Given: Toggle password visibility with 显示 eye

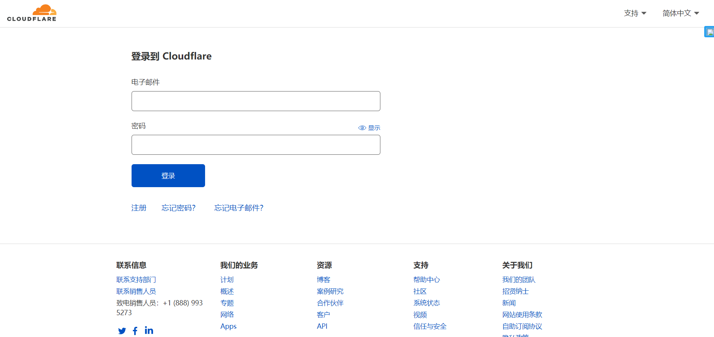Looking at the screenshot, I should pos(369,128).
